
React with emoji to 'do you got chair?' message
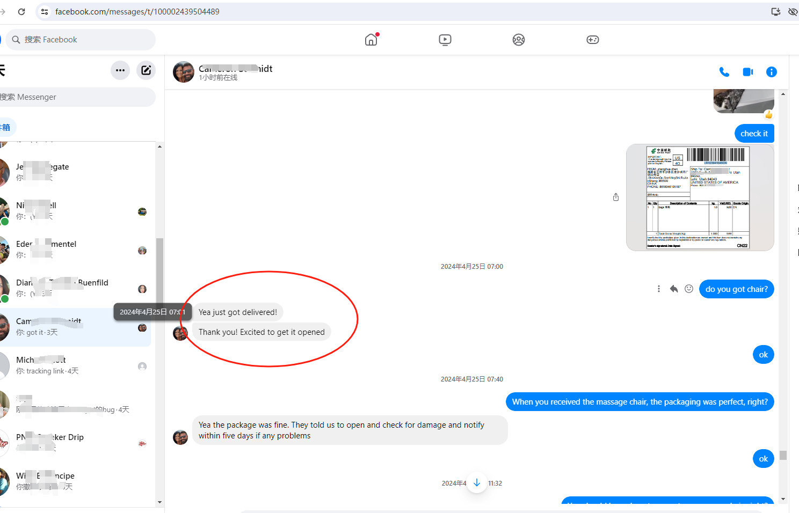[689, 289]
